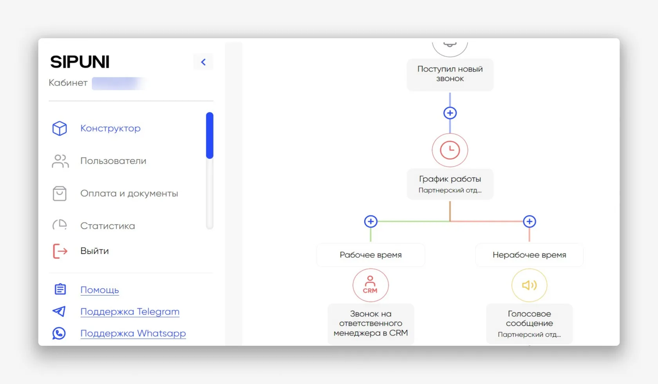Click the Telegram paper plane icon
The height and width of the screenshot is (384, 658).
(x=59, y=311)
